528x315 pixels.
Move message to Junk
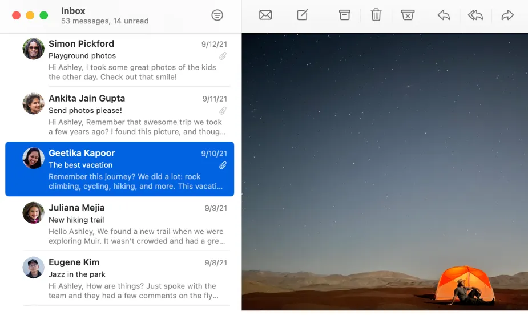click(408, 15)
